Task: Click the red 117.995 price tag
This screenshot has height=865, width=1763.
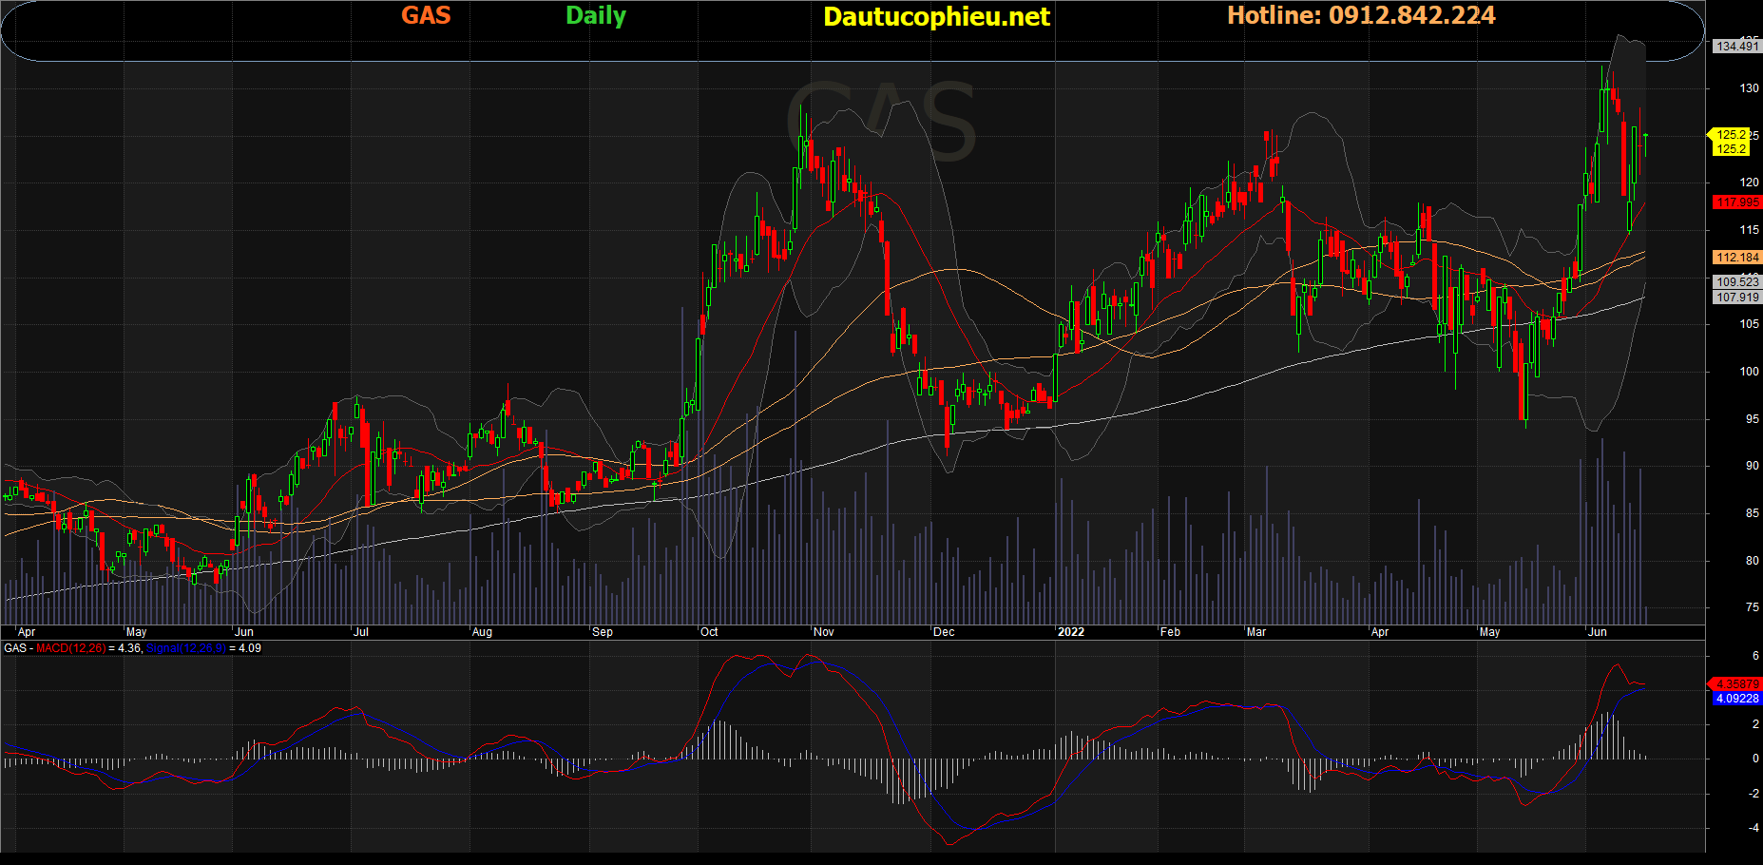Action: [1737, 202]
